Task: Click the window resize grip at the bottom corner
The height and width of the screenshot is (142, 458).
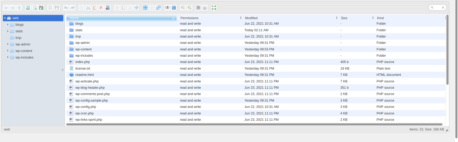Action: (x=447, y=130)
